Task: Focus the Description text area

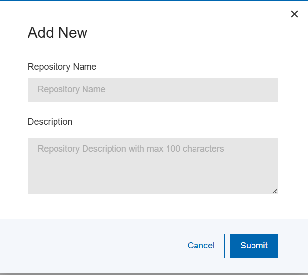Action: (x=153, y=165)
